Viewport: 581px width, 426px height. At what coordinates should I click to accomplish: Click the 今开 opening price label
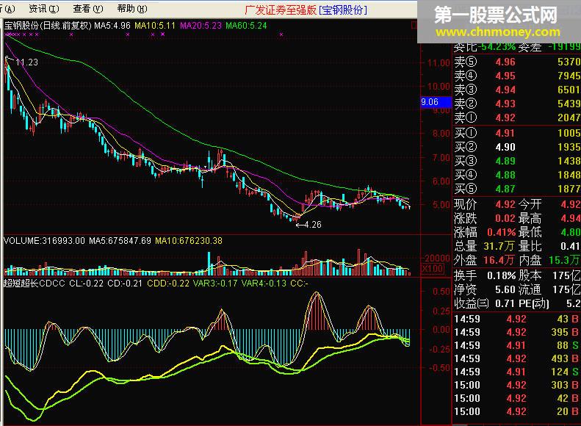(x=530, y=204)
